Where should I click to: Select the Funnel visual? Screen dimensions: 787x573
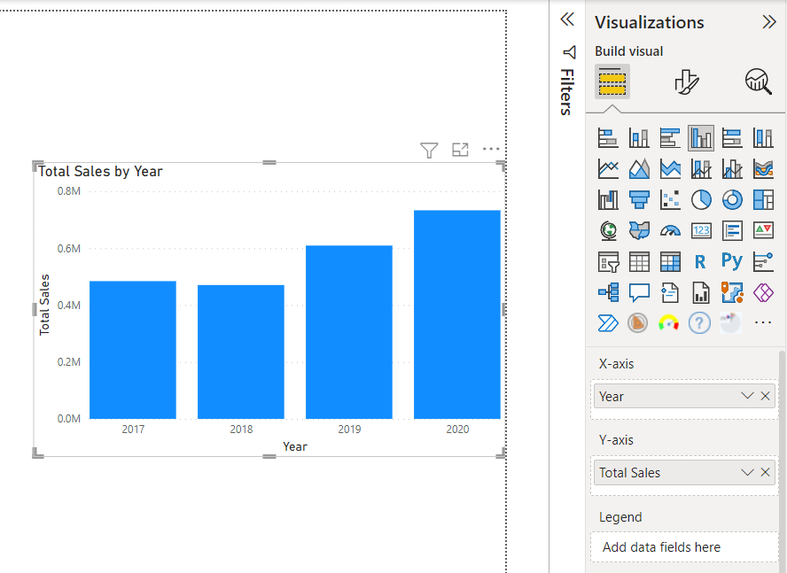click(639, 199)
